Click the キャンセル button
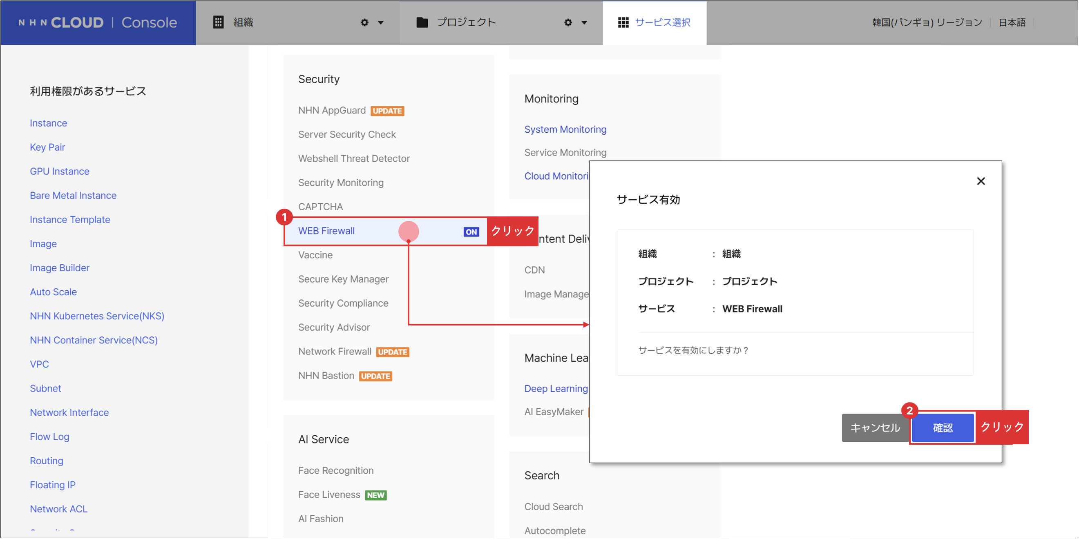This screenshot has height=539, width=1079. (x=876, y=428)
